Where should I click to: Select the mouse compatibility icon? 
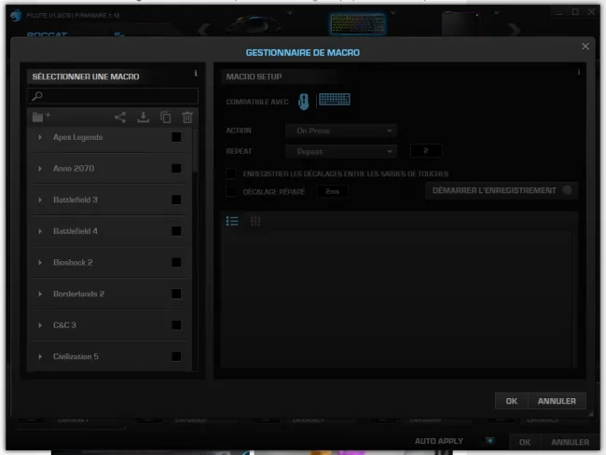(x=304, y=102)
